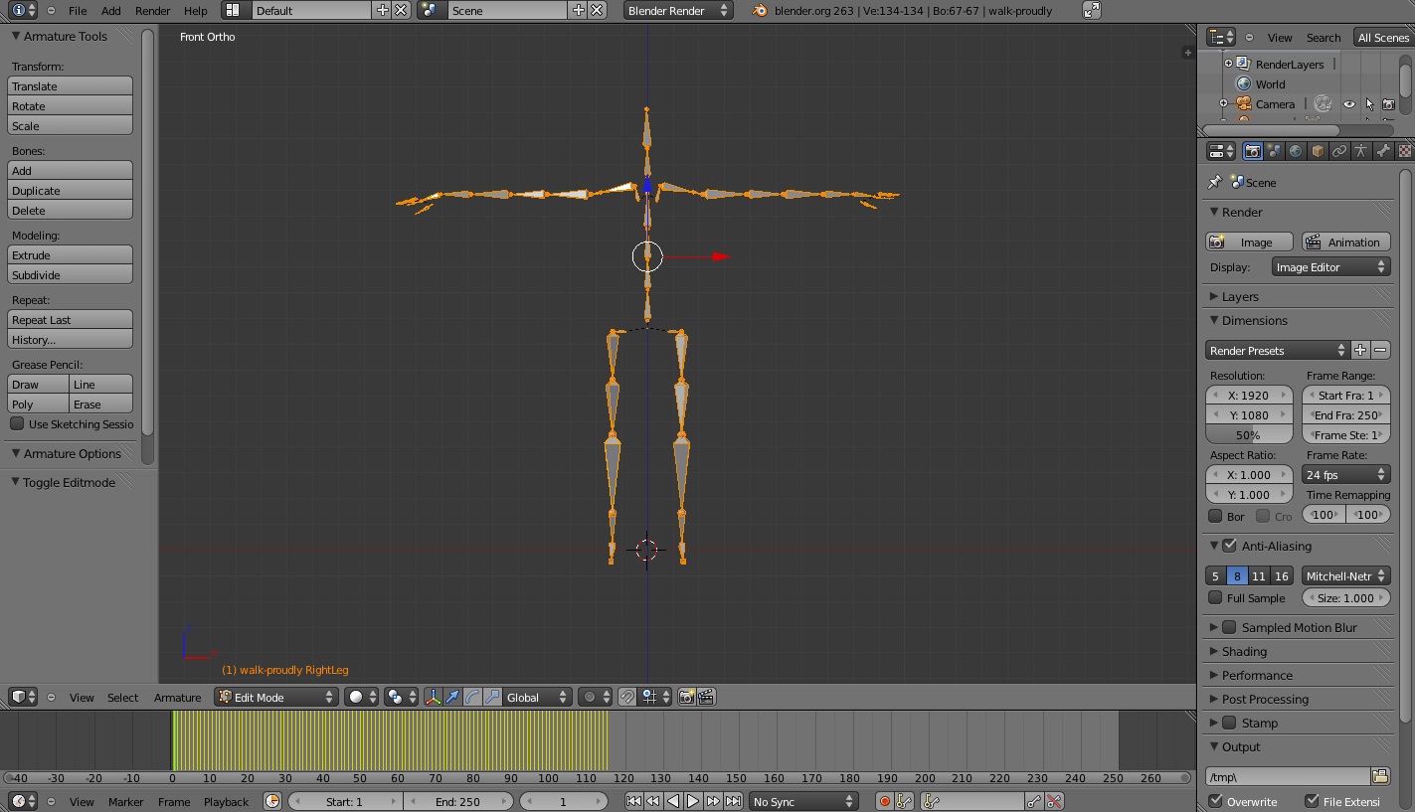Set anti-aliasing samples to 16
Viewport: 1415px width, 812px height.
tap(1282, 574)
